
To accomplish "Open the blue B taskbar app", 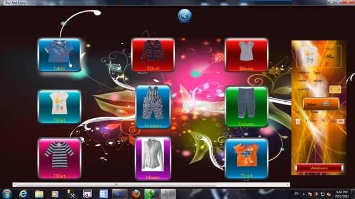I will 104,194.
